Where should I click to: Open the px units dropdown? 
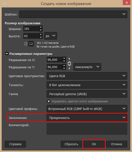50,36
